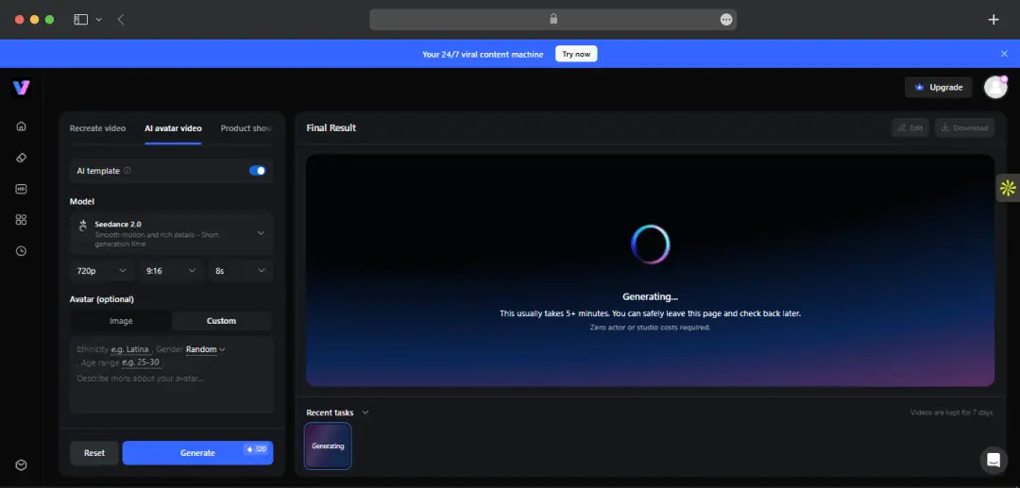Click the AI template info icon

click(x=127, y=171)
